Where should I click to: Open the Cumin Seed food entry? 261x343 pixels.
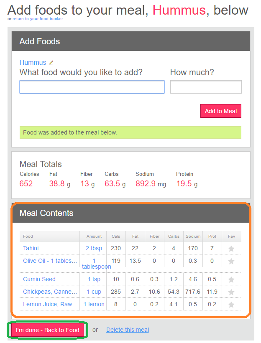pyautogui.click(x=39, y=279)
